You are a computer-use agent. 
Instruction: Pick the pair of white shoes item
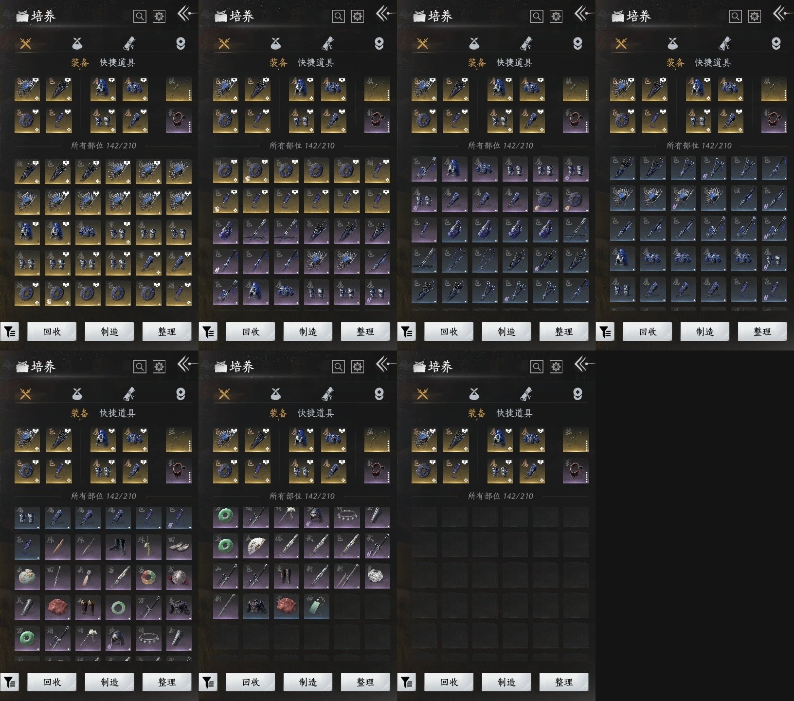coord(179,546)
